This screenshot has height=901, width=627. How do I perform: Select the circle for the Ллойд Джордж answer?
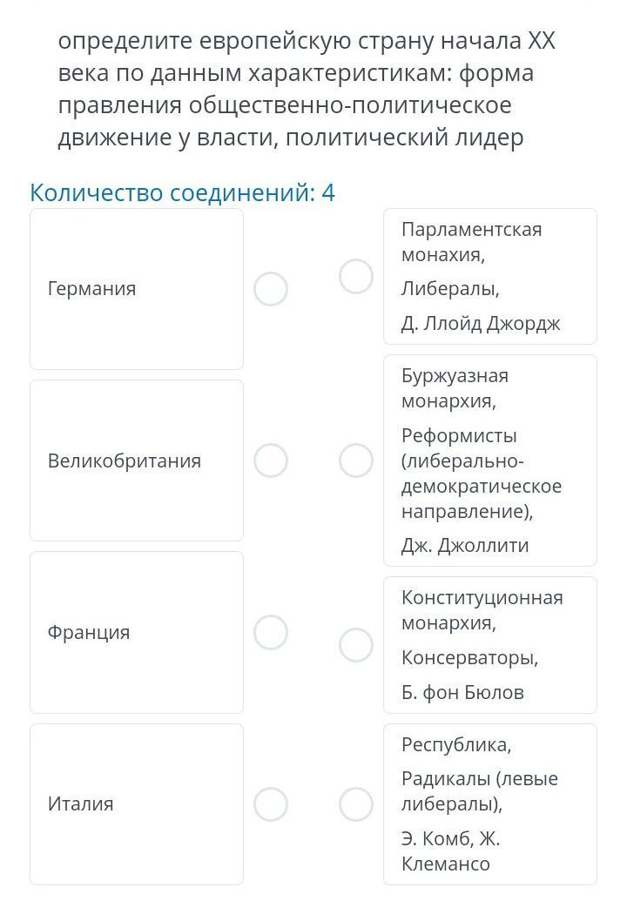coord(356,277)
